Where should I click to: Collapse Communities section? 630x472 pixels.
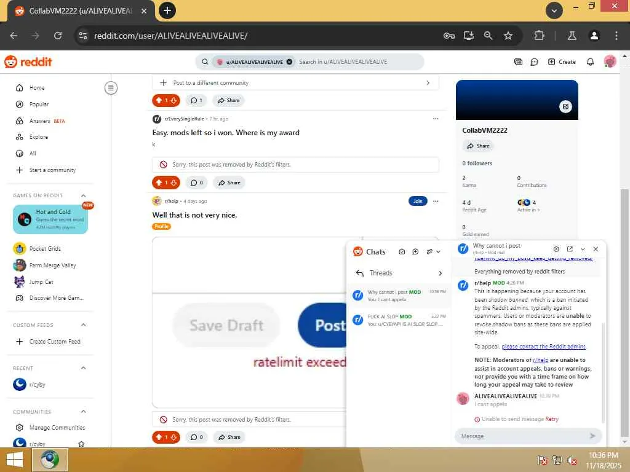pos(83,411)
